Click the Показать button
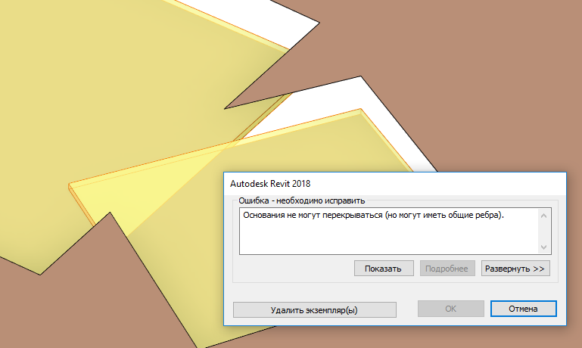This screenshot has width=582, height=348. [384, 269]
